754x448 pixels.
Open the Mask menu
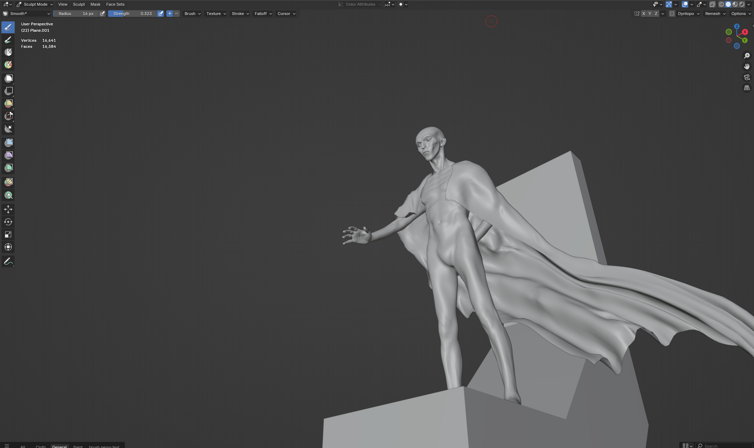point(95,4)
